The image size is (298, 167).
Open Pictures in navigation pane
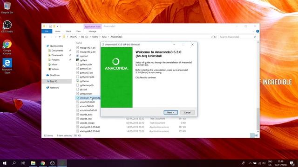coord(55,60)
